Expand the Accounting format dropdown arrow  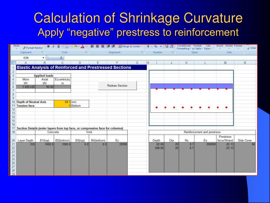click(152, 46)
